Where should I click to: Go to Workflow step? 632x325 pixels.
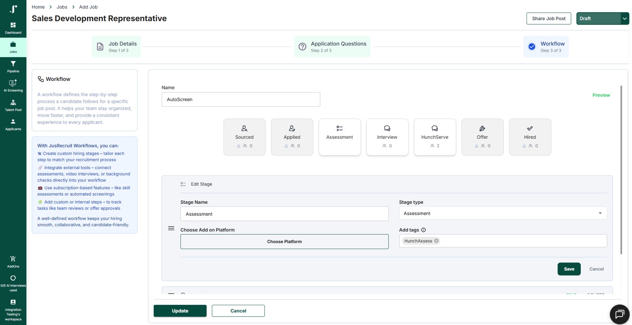[x=546, y=46]
